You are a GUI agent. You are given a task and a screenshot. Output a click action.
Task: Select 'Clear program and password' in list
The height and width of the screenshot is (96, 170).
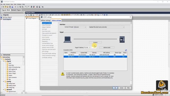49,33
